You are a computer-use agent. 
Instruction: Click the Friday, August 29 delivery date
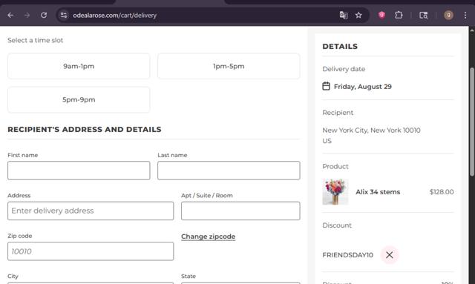coord(363,87)
